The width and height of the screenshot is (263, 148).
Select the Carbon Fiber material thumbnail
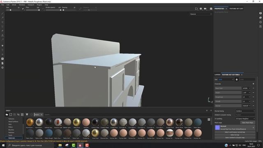tap(95, 123)
